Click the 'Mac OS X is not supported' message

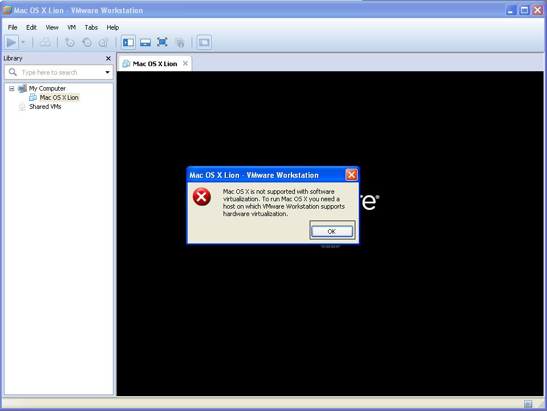[x=284, y=202]
